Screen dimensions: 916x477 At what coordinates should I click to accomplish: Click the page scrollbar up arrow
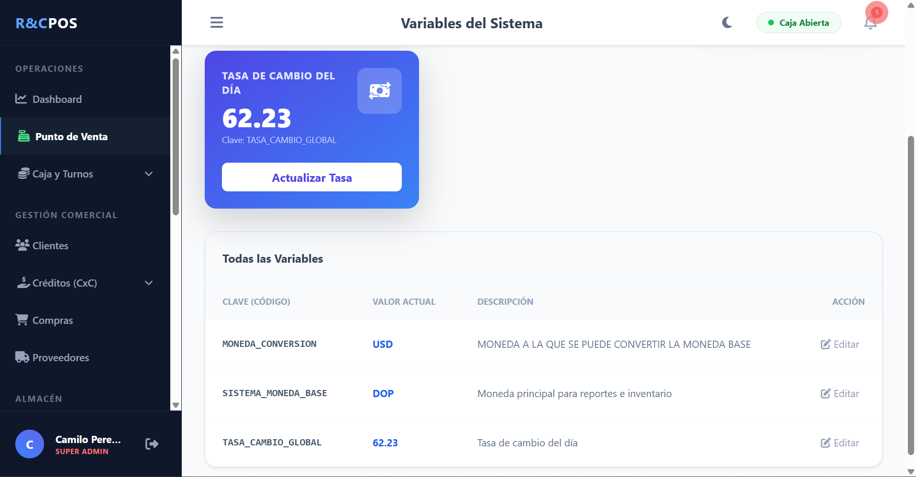tap(911, 5)
